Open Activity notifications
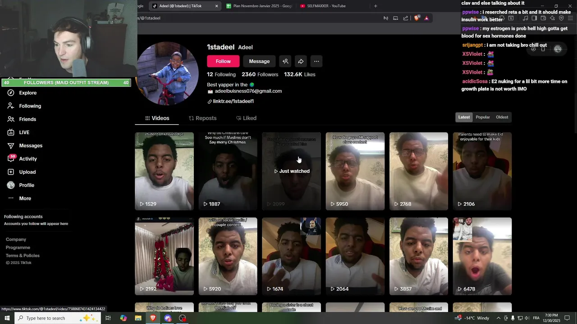Screen dimensions: 577x324 22,159
